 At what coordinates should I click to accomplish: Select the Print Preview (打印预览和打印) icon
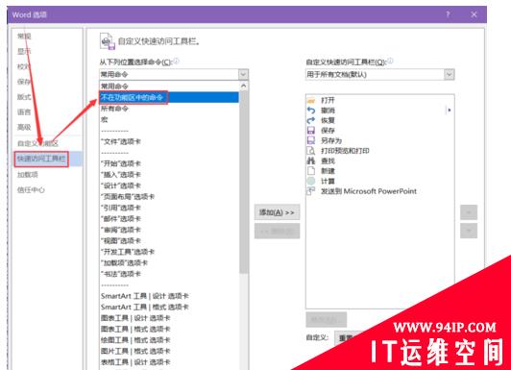(311, 151)
